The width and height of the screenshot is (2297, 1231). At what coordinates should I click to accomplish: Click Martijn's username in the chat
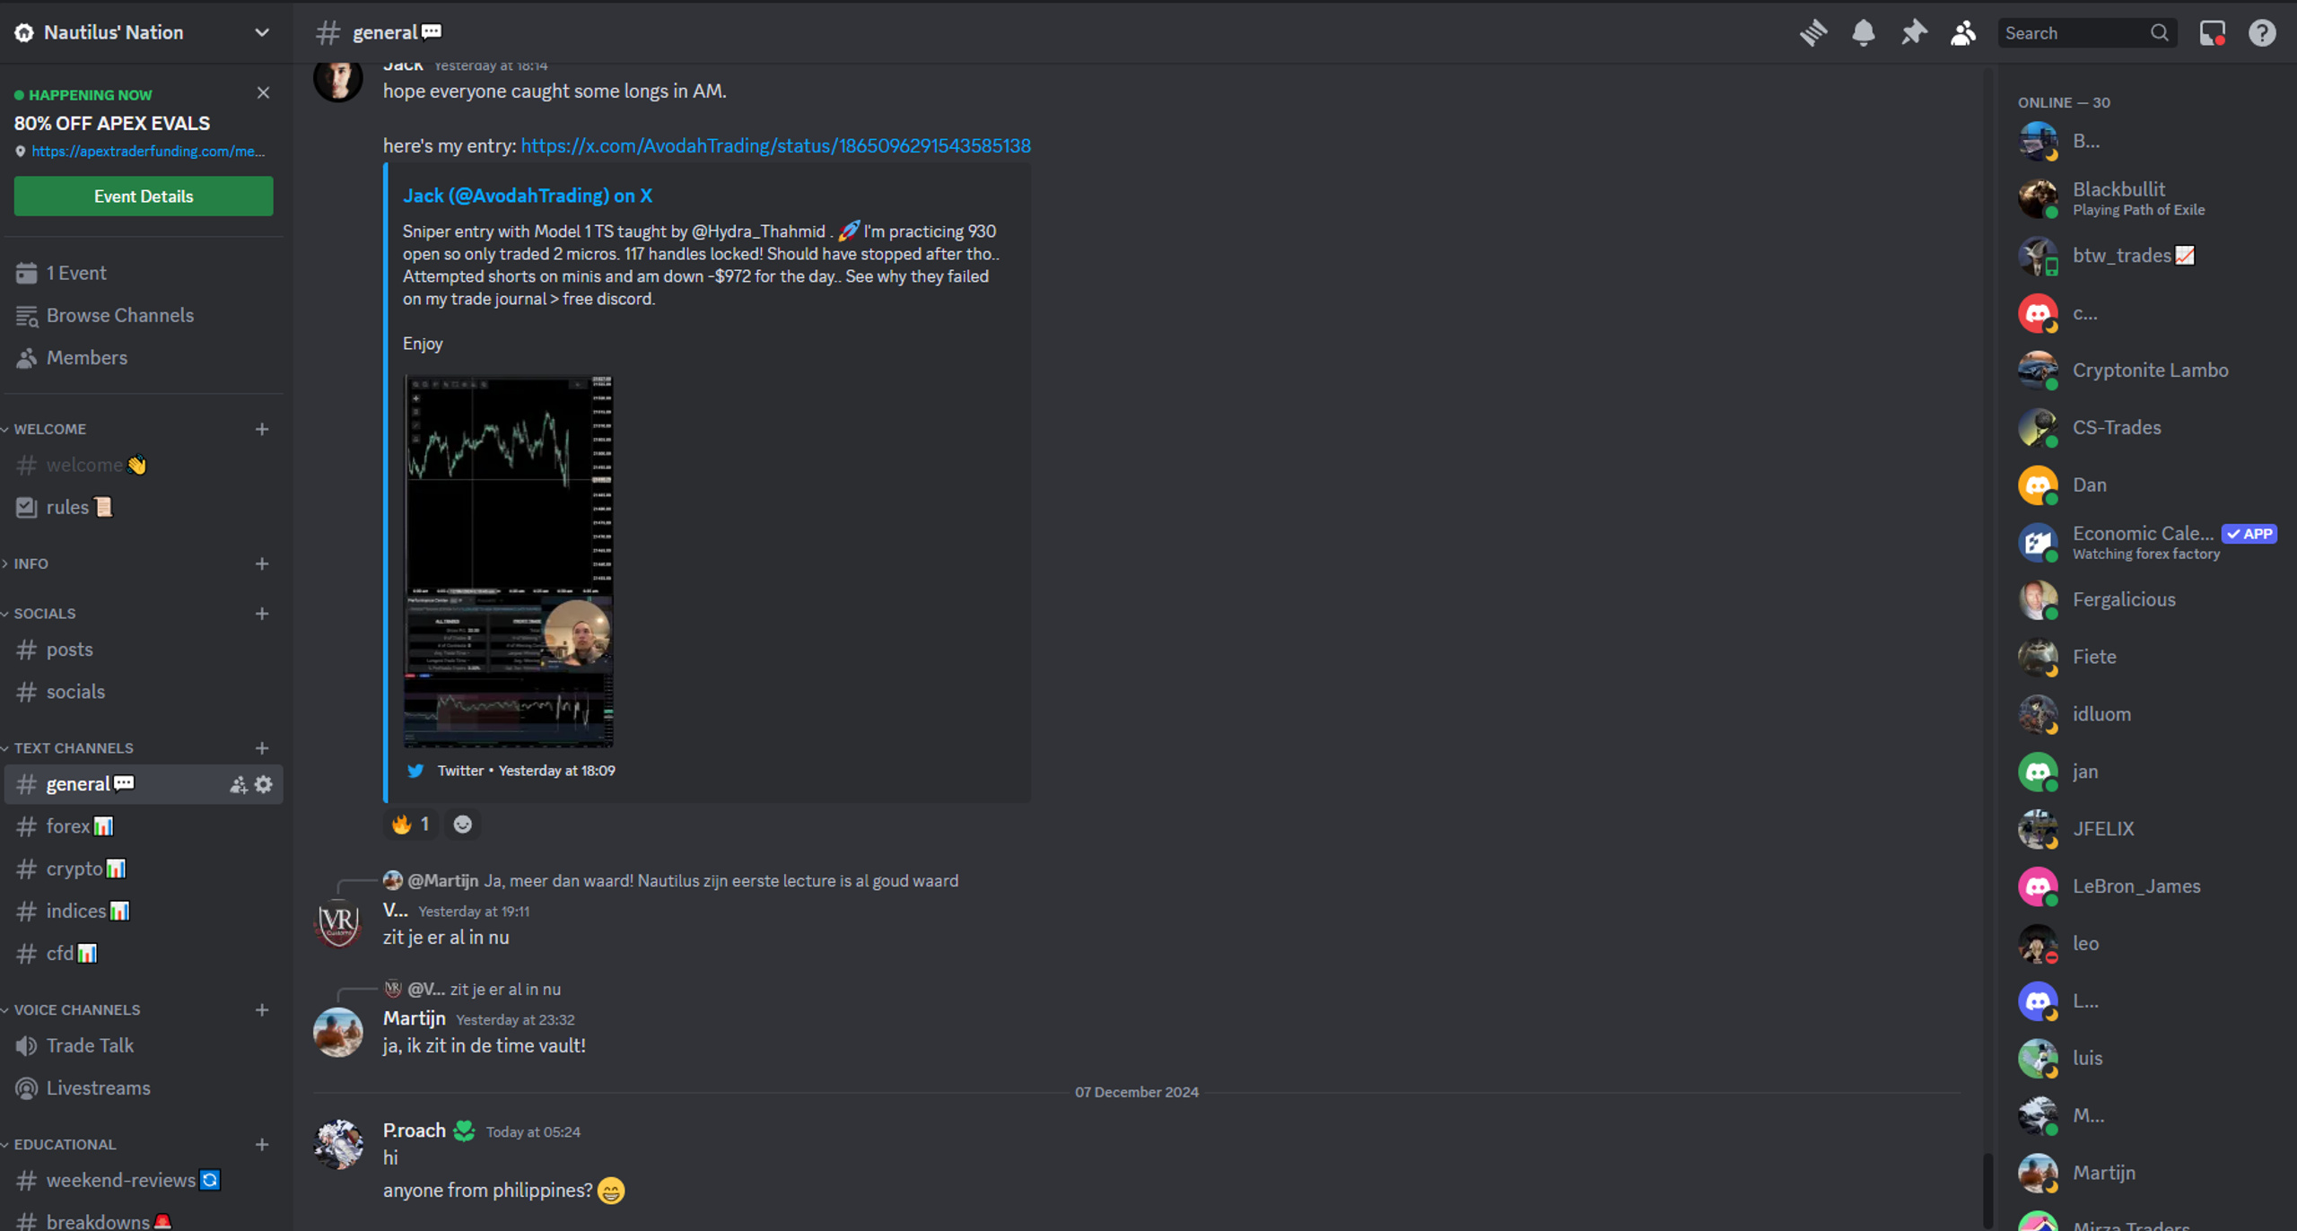[415, 1019]
